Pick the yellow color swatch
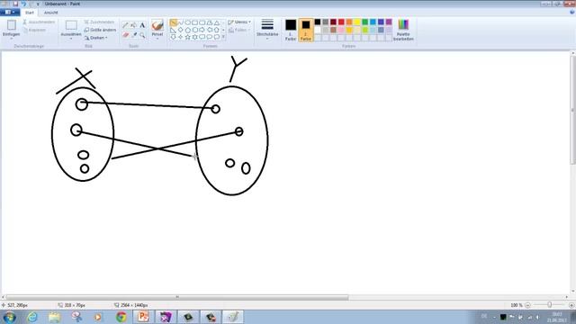The image size is (576, 324). [x=357, y=22]
